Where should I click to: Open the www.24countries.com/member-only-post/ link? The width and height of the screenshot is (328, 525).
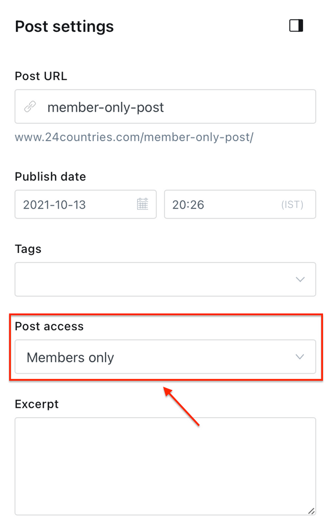(x=134, y=137)
